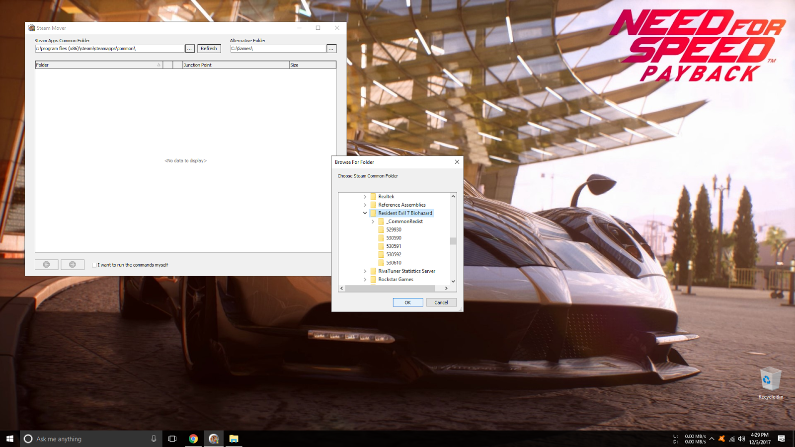Image resolution: width=795 pixels, height=447 pixels.
Task: Click the folder icon beside 530592
Action: tap(381, 254)
